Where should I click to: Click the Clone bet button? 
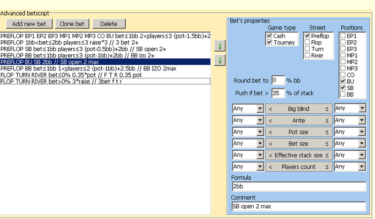click(72, 24)
